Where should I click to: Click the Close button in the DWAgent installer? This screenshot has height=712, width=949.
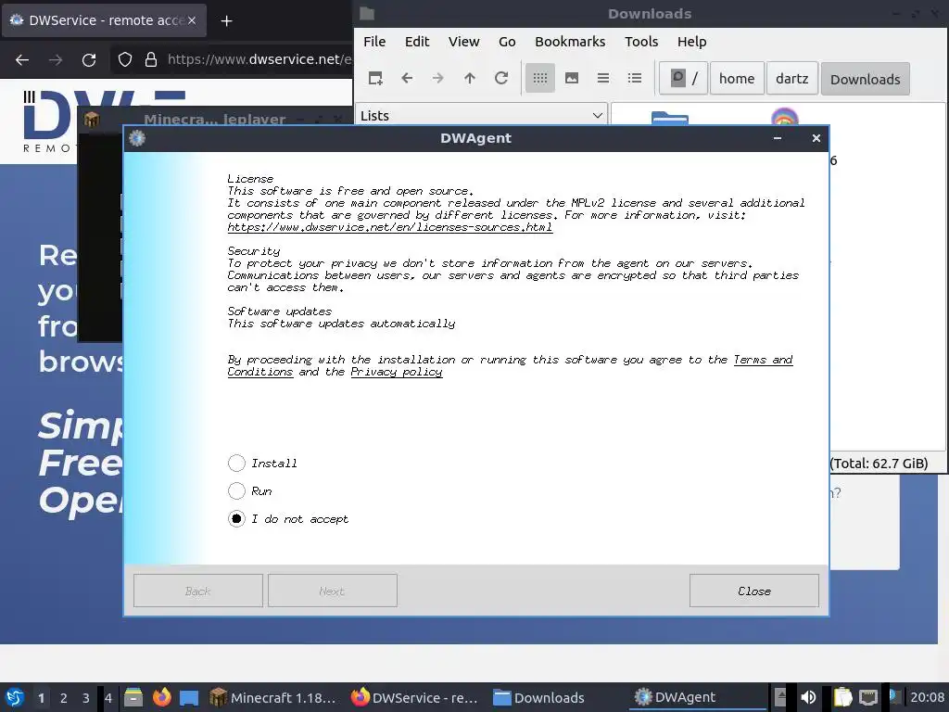point(753,591)
